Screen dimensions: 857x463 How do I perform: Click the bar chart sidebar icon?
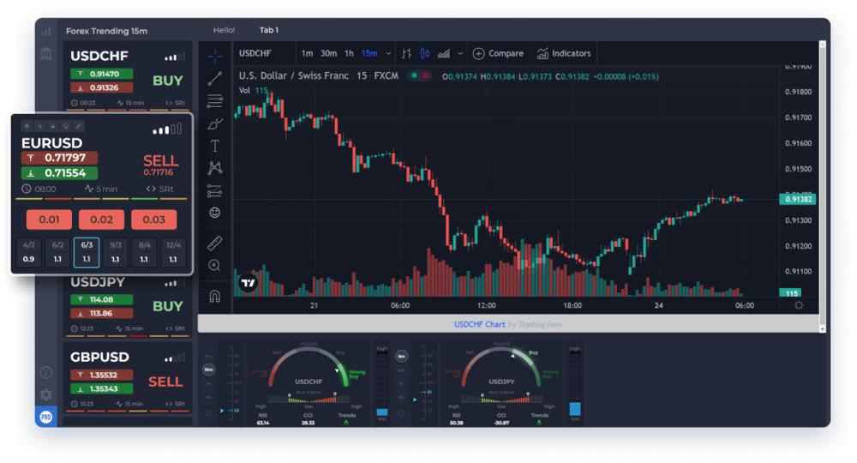(46, 31)
